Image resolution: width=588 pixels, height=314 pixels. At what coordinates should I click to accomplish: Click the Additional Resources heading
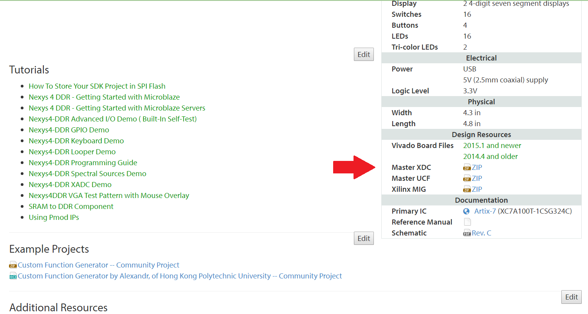(x=59, y=308)
